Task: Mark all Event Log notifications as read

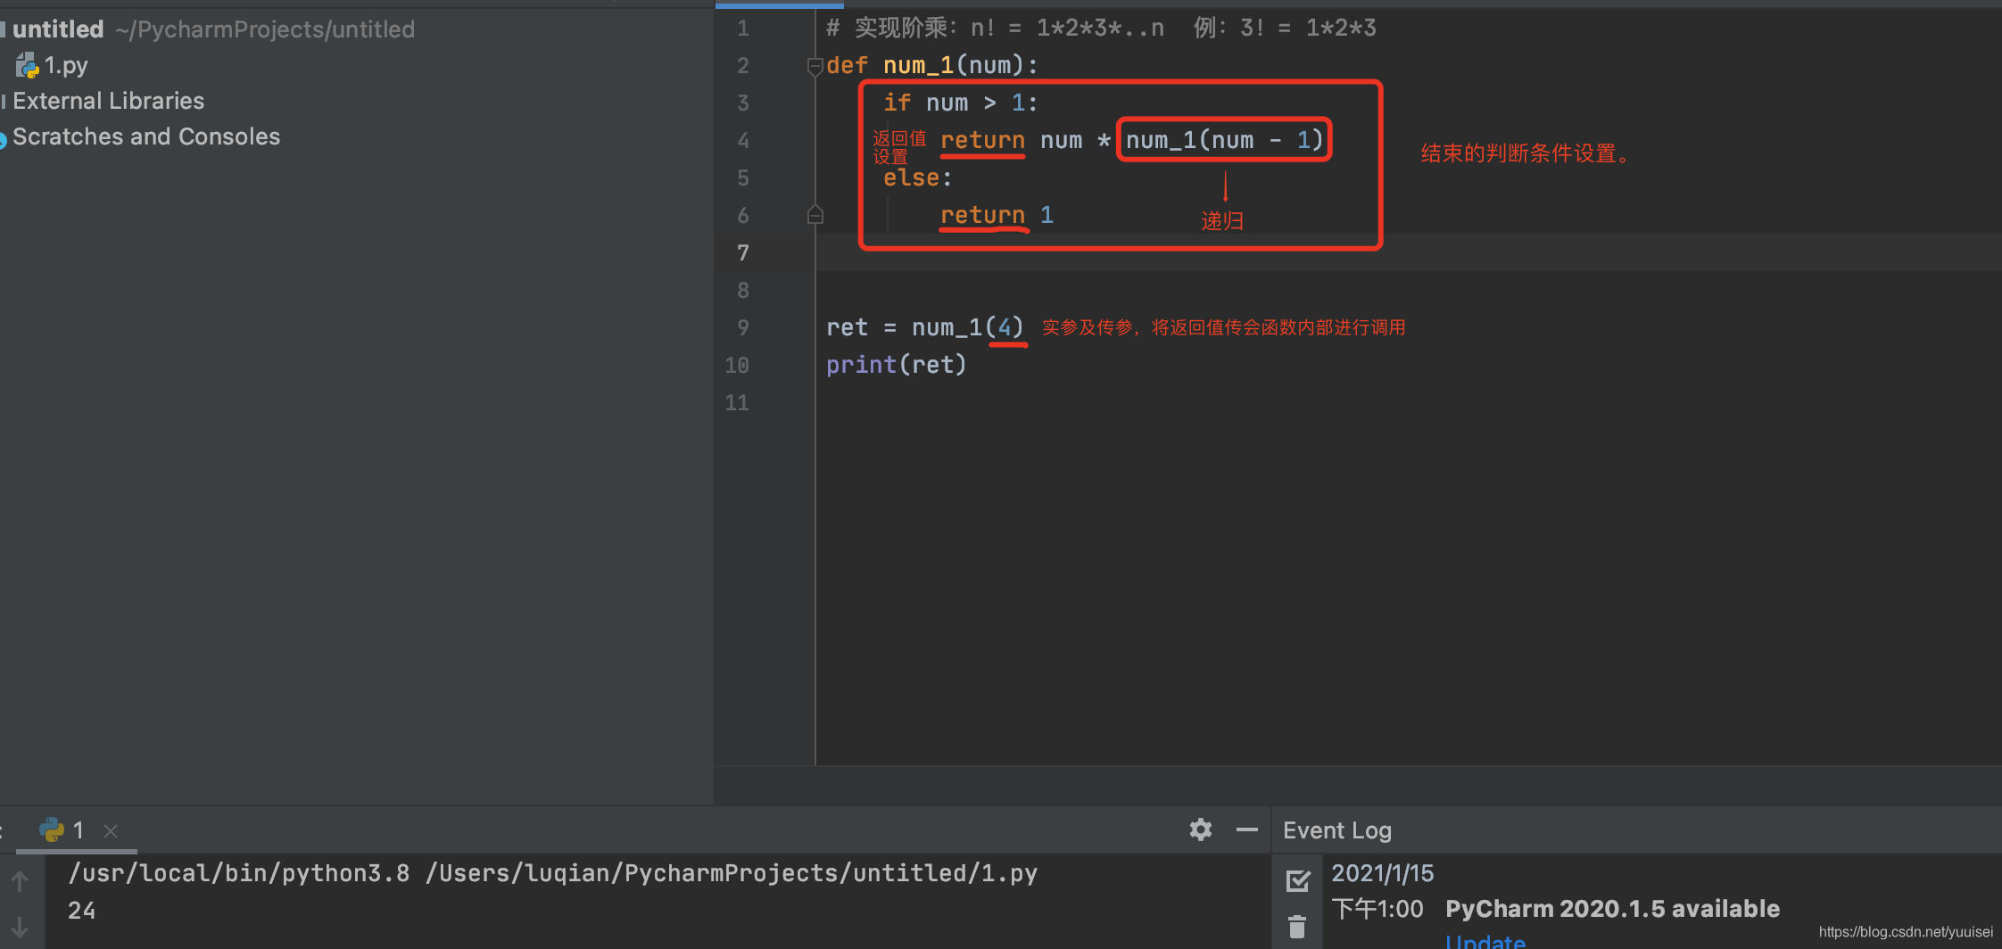Action: click(x=1298, y=881)
